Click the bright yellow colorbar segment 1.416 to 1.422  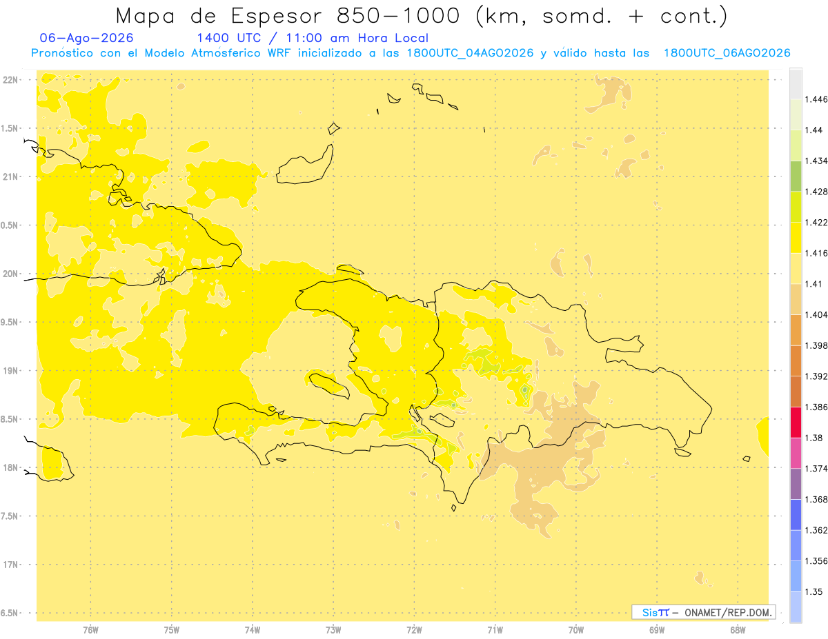pyautogui.click(x=796, y=238)
